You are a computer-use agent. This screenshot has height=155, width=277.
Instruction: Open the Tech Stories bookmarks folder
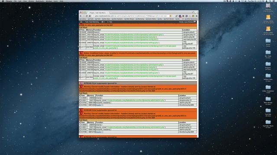169,19
